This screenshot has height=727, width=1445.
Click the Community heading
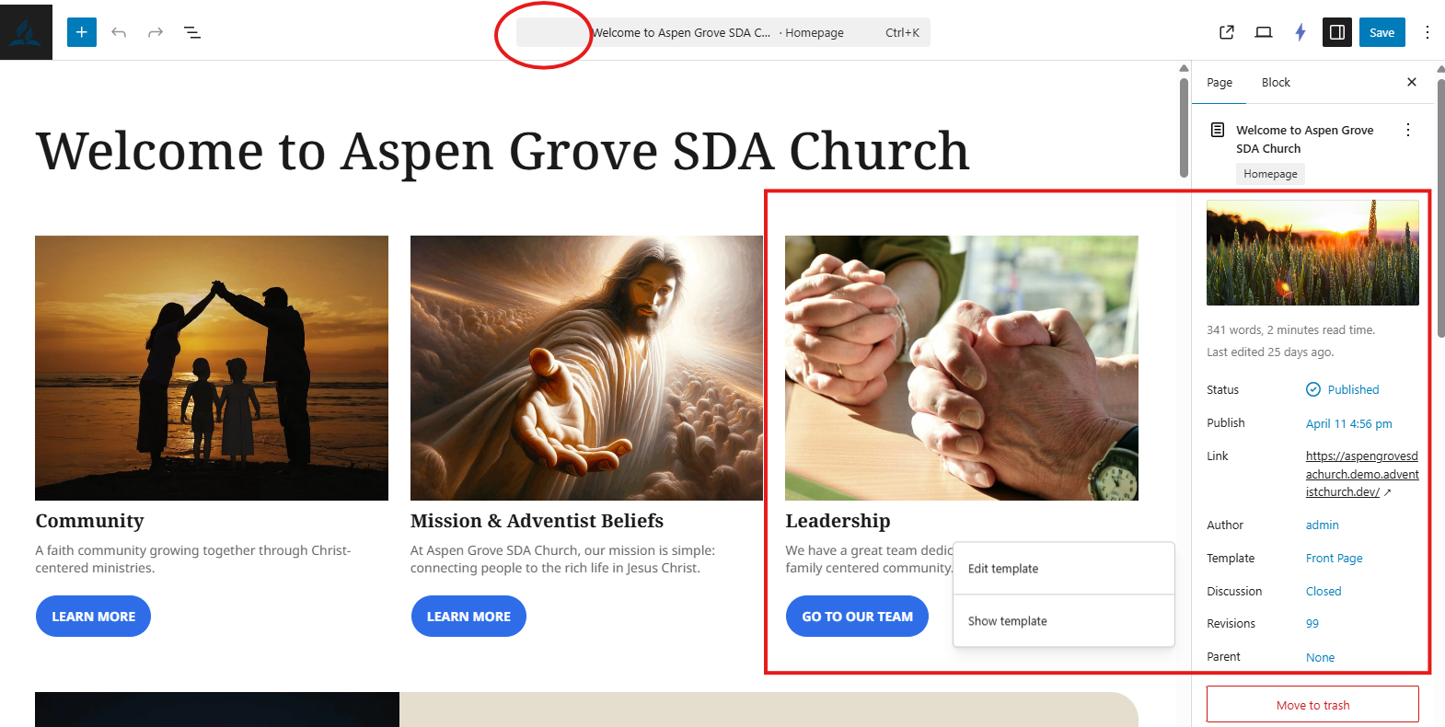pos(89,521)
